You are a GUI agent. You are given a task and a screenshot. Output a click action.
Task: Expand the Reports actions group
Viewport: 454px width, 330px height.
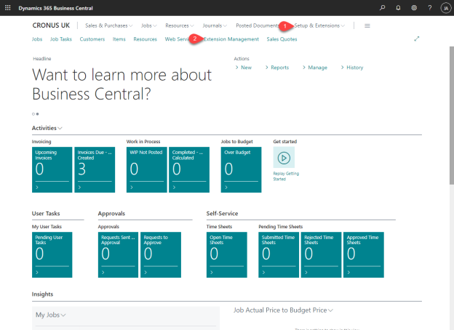pyautogui.click(x=276, y=68)
